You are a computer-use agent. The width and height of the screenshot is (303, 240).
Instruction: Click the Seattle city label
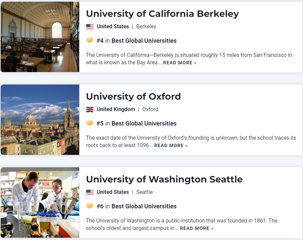point(144,192)
